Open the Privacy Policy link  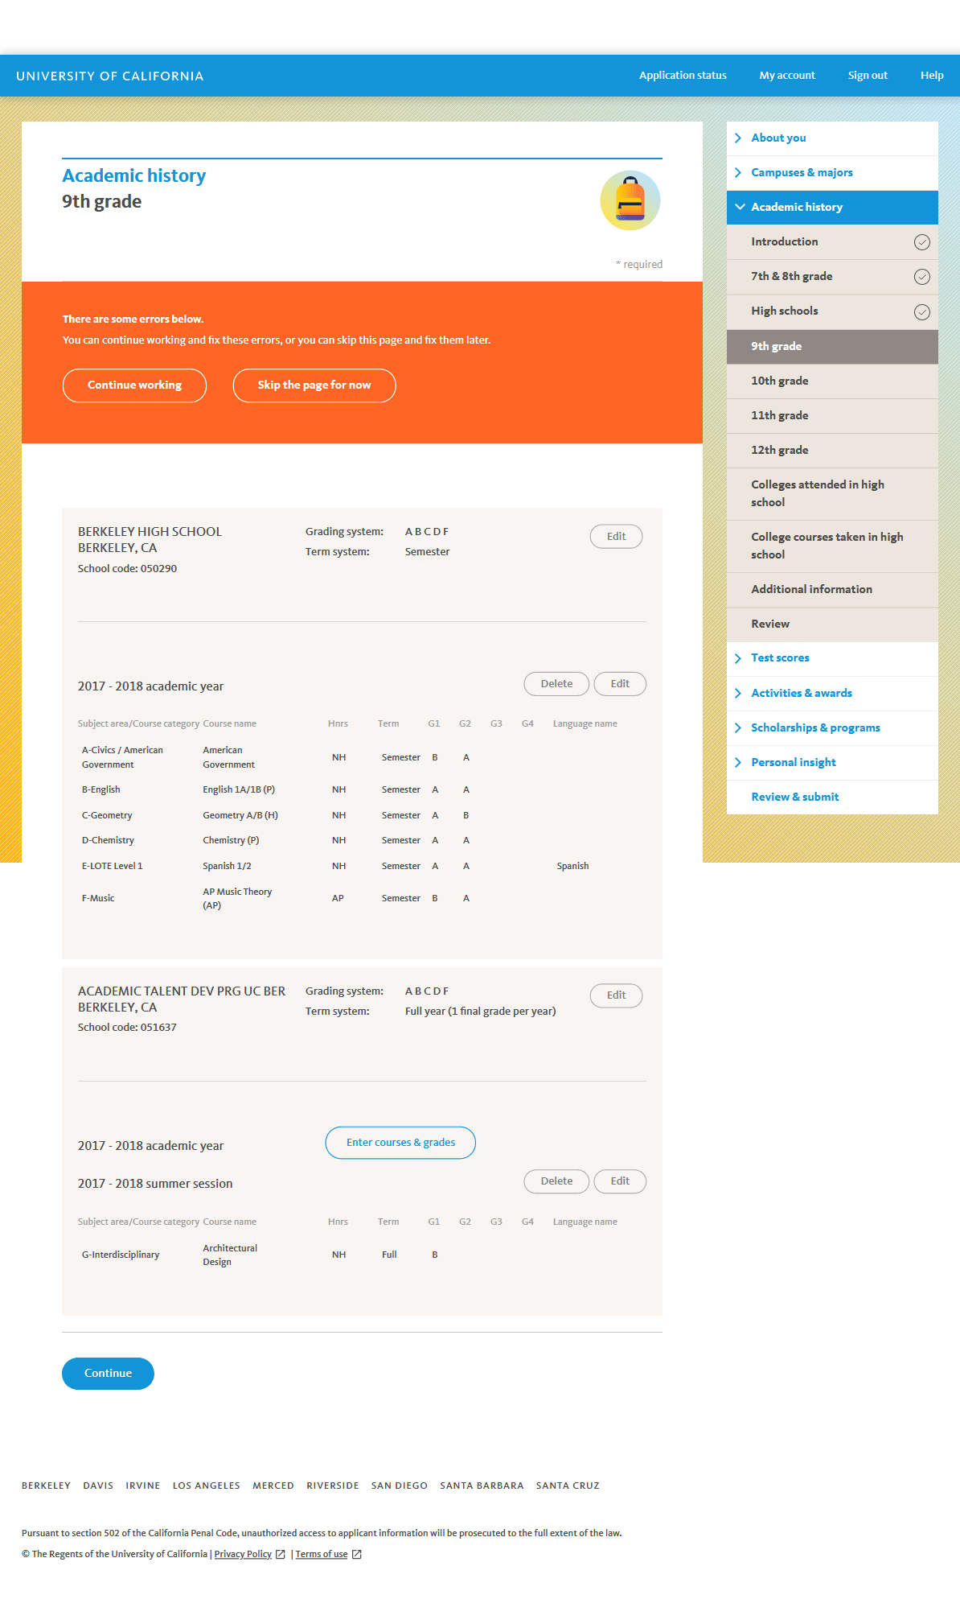click(243, 1554)
